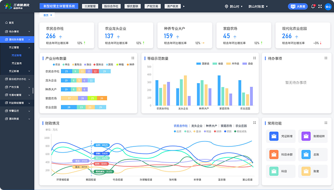Image resolution: width=334 pixels, height=190 pixels.
Task: Click the blue 总账 shortcut icon
Action: pyautogui.click(x=306, y=154)
